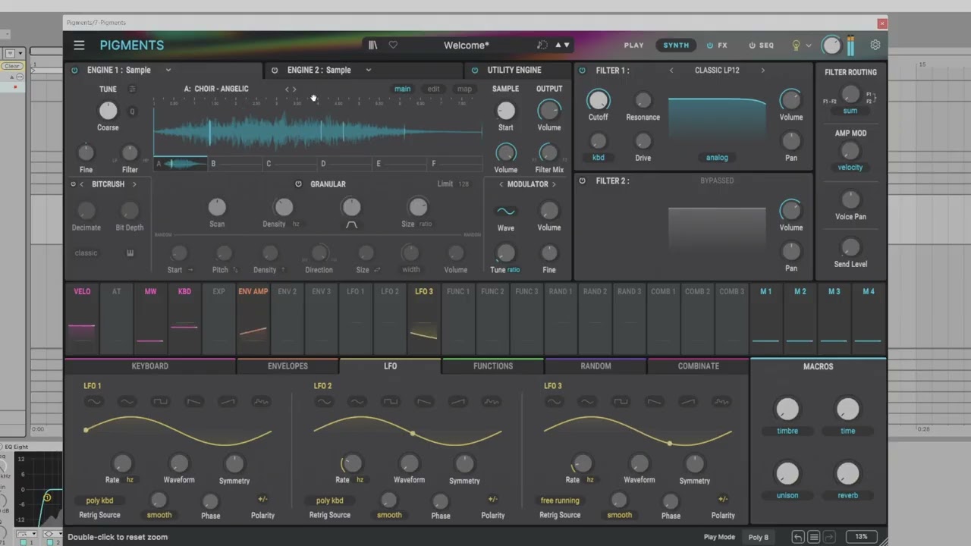Click the 'timbre' macro knob
Image resolution: width=971 pixels, height=546 pixels.
[x=787, y=409]
